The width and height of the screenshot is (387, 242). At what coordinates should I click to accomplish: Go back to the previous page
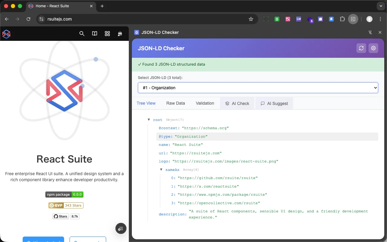7,19
